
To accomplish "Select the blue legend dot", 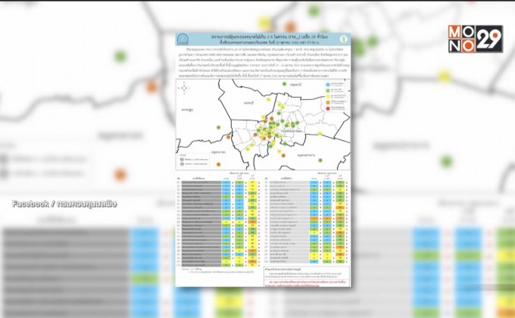I will tap(328, 85).
